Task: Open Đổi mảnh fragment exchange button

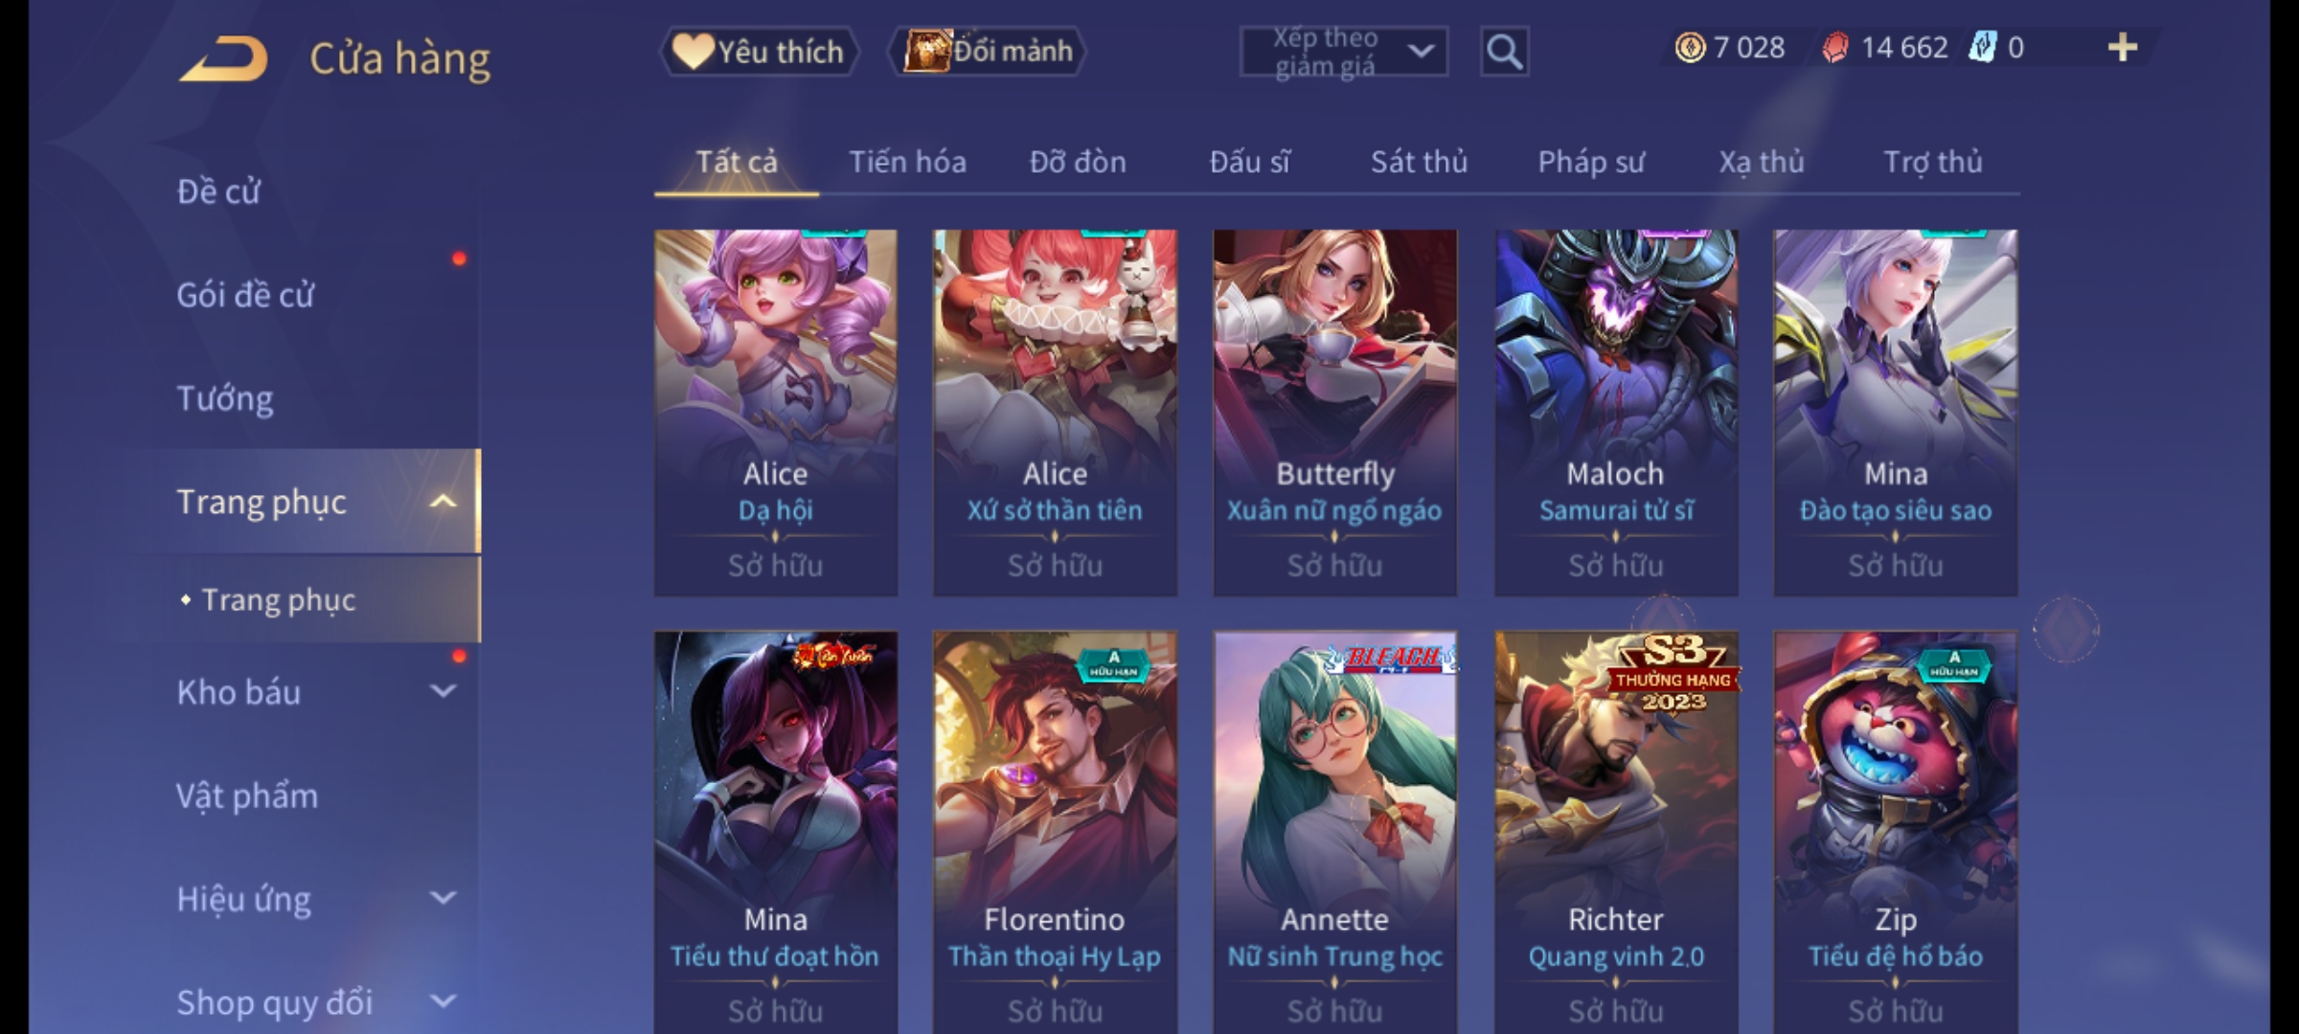Action: [x=988, y=52]
